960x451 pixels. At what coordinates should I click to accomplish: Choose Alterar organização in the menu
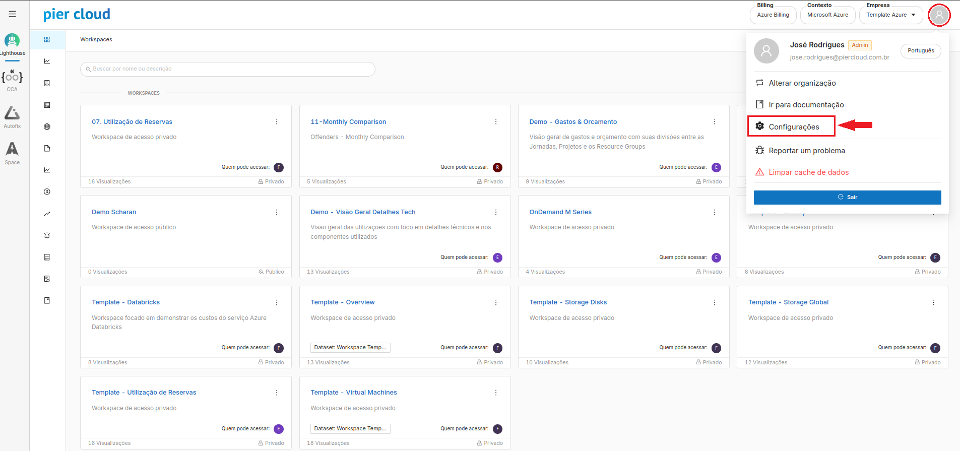click(802, 83)
